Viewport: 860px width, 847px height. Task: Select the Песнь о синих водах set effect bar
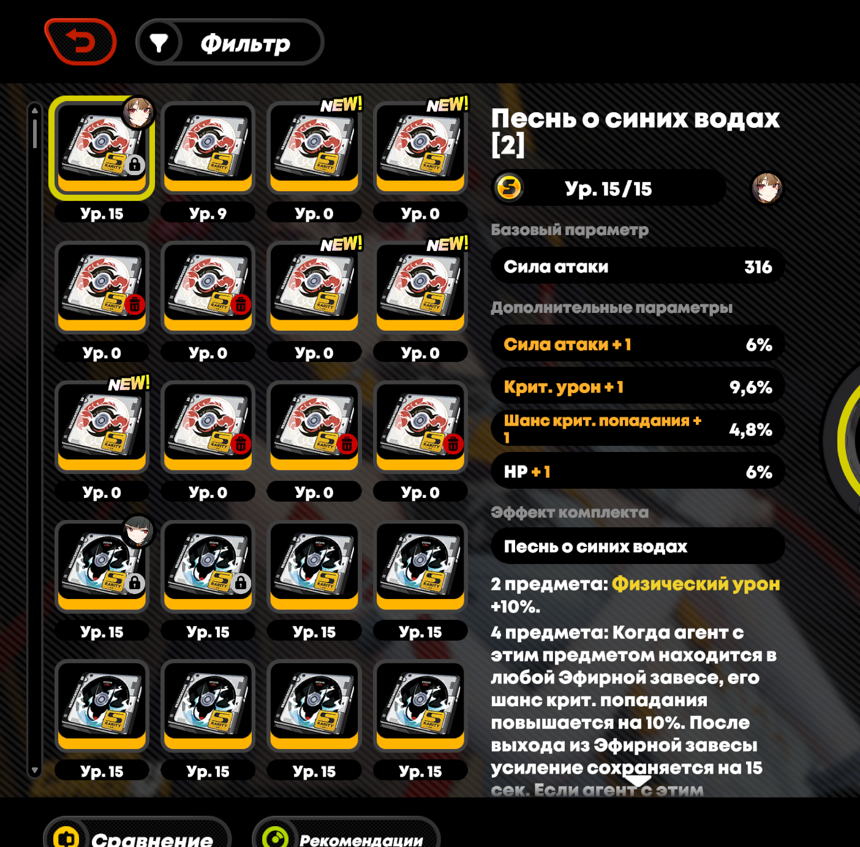coord(638,546)
